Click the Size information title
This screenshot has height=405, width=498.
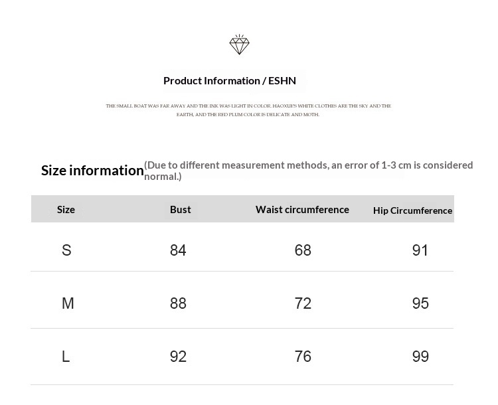(x=92, y=171)
